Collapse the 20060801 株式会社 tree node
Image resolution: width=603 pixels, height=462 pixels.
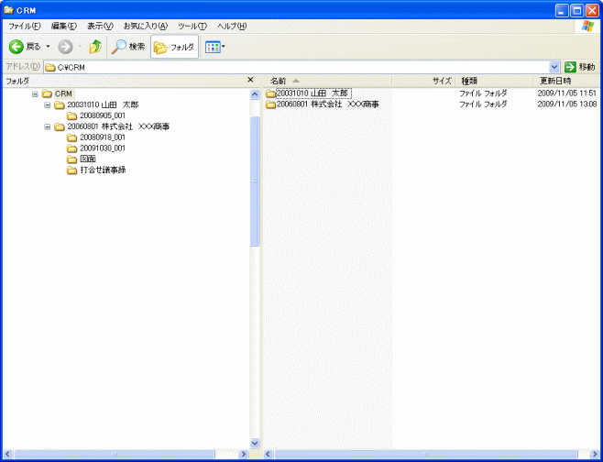click(48, 126)
